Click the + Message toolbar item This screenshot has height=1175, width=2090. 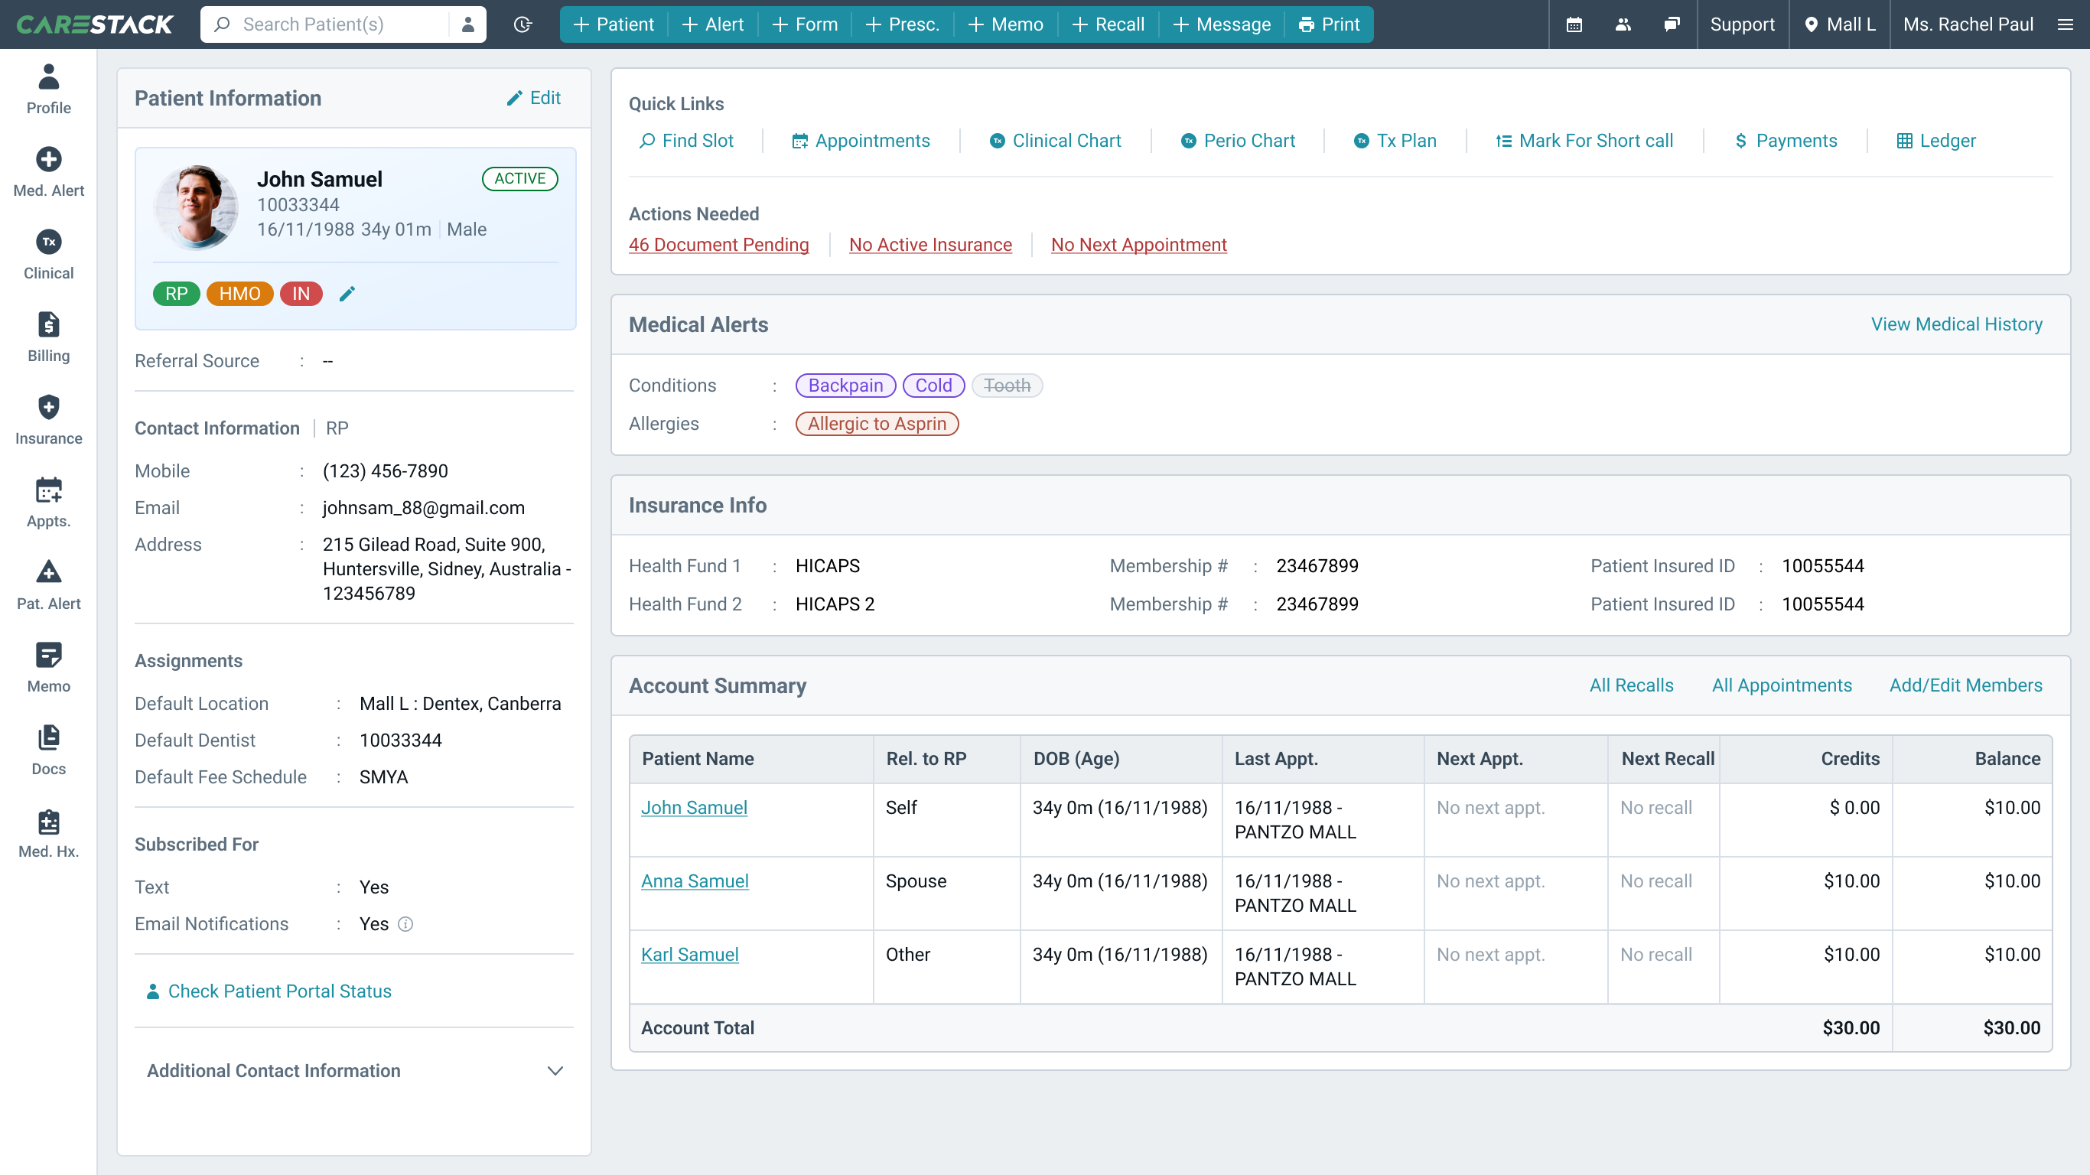coord(1222,24)
